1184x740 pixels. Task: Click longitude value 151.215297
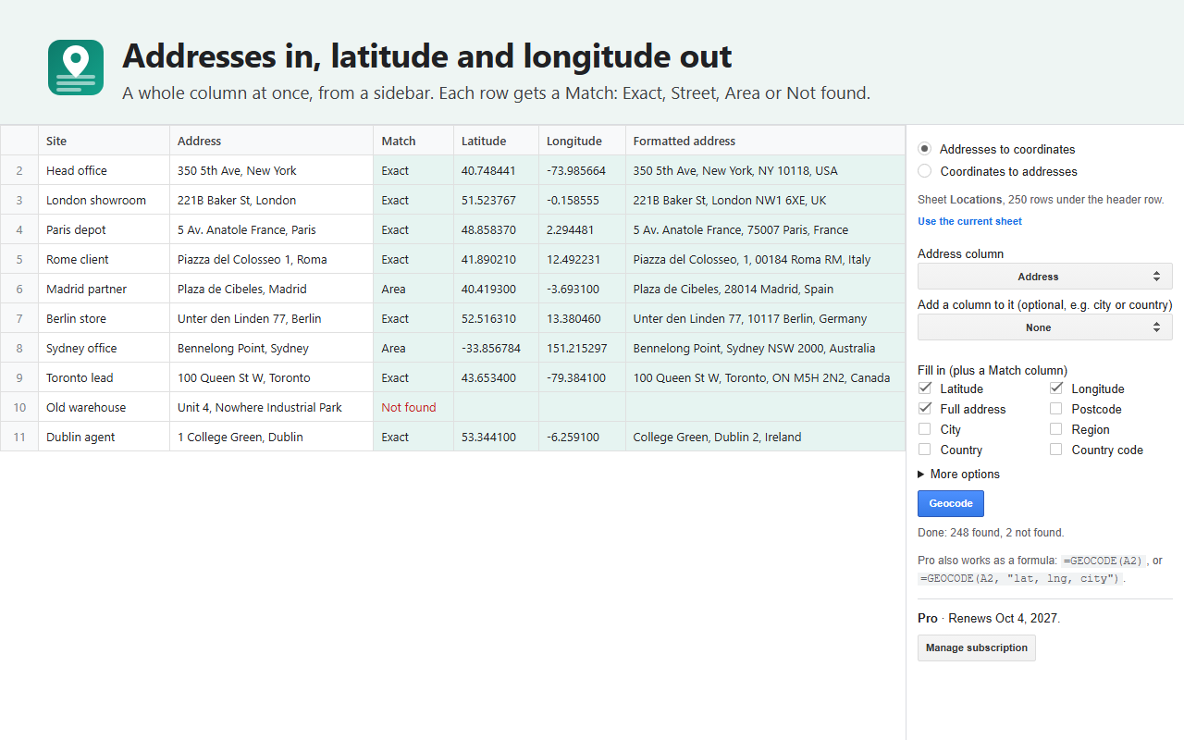coord(582,348)
